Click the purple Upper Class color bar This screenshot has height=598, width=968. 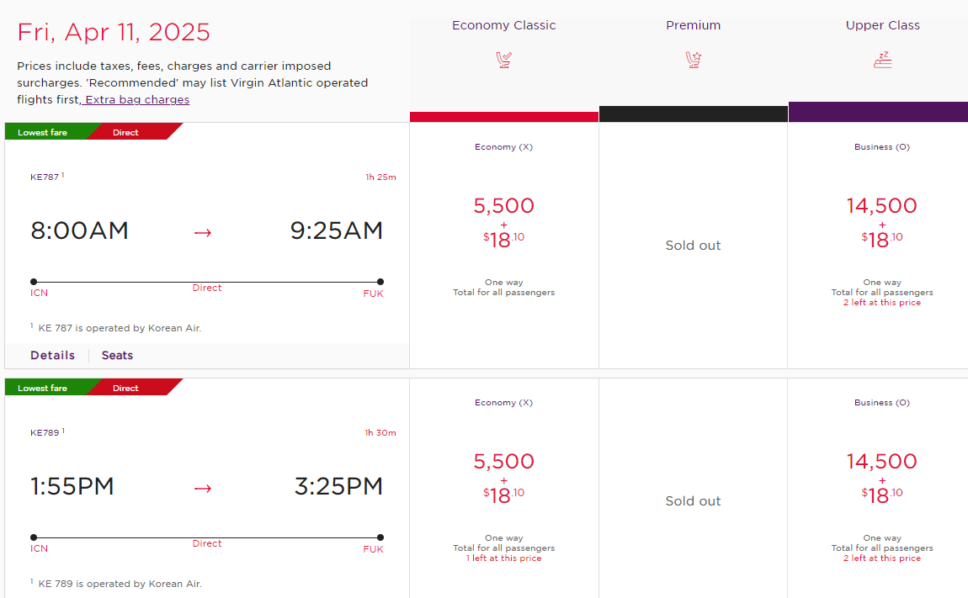tap(878, 112)
